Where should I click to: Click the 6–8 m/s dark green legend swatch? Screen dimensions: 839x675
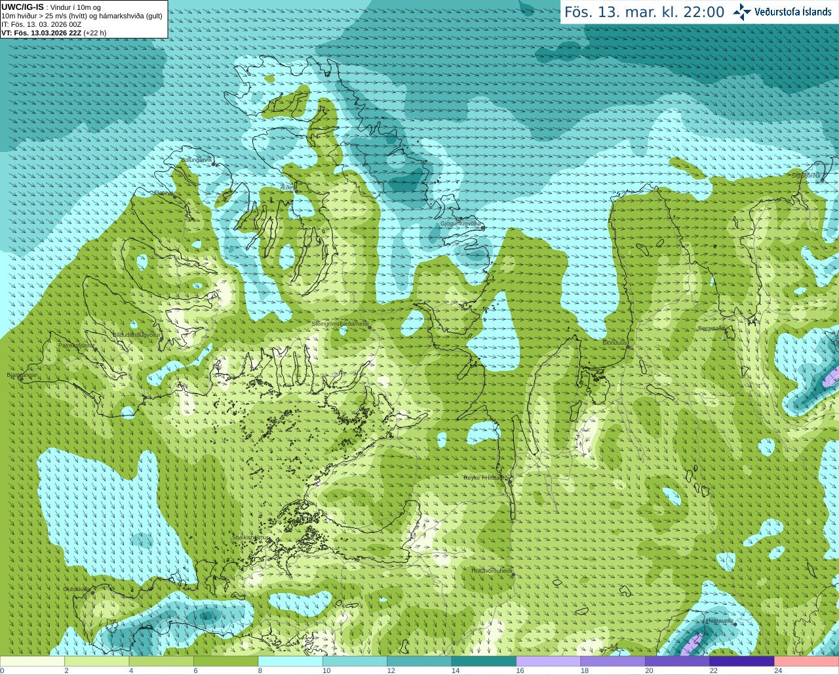point(226,661)
